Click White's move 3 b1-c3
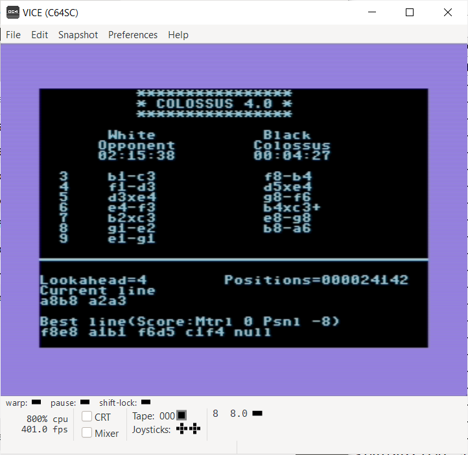 132,177
